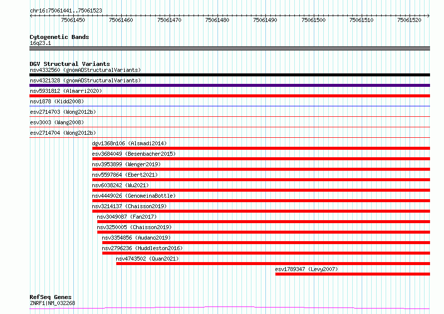Select the esv1789347 (Levy2007) red bar
Viewport: 444px width, 314px height.
tap(353, 274)
